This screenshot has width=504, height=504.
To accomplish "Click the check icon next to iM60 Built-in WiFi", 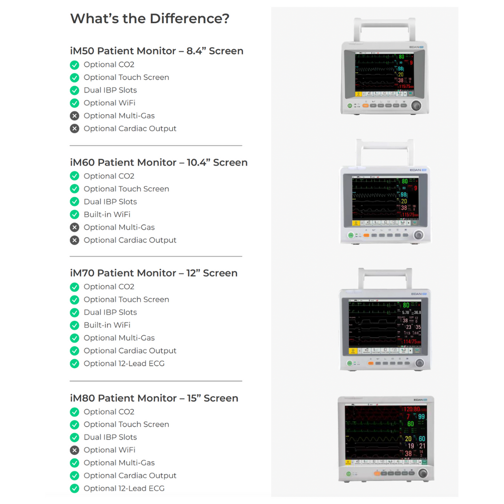I will click(75, 215).
